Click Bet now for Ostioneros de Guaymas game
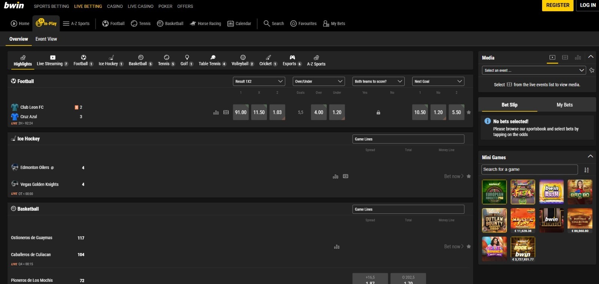The image size is (599, 284). pos(453,247)
